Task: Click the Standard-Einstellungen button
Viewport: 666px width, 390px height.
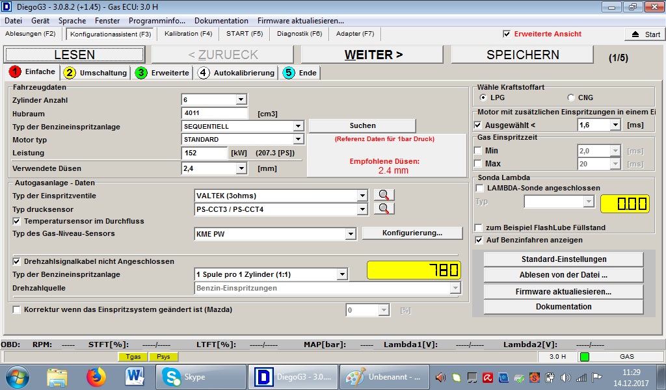Action: pyautogui.click(x=563, y=259)
